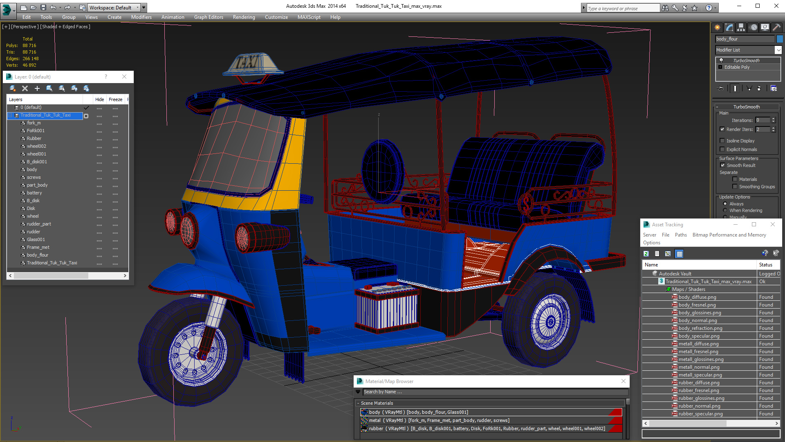The height and width of the screenshot is (442, 785).
Task: Click Create New Layer icon in Layer dialog
Action: 13,88
